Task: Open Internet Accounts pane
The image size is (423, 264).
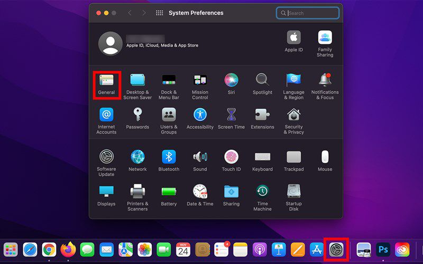Action: coord(106,121)
